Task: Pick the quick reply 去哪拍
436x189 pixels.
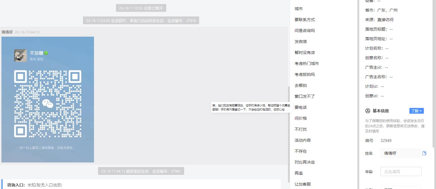Action: (x=301, y=85)
